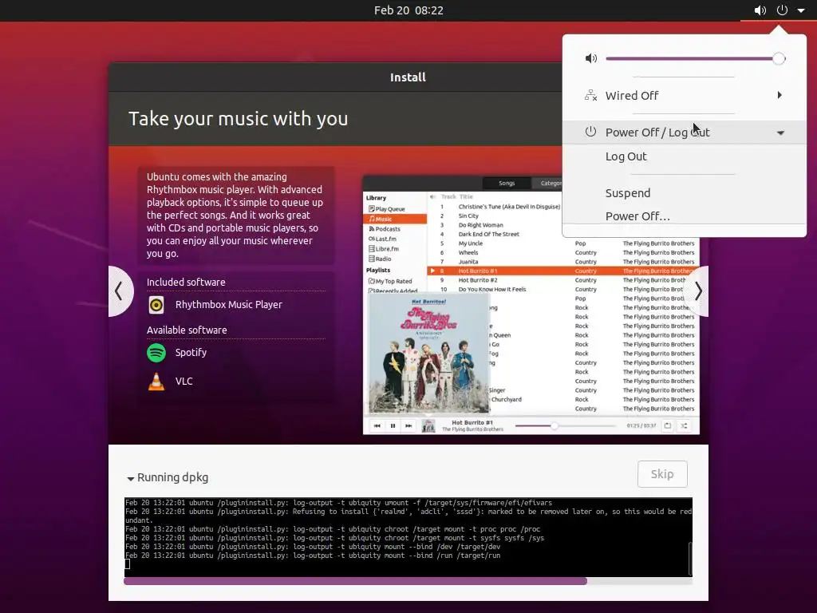Select My Top Rated playlist
817x613 pixels.
(390, 281)
